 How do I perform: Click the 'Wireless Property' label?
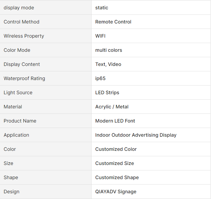click(24, 36)
